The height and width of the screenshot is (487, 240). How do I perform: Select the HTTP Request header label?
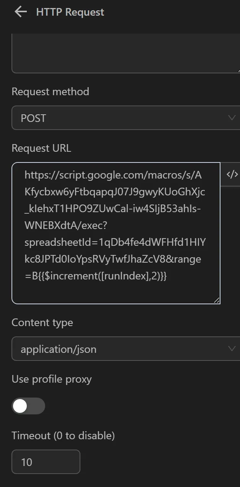[70, 12]
